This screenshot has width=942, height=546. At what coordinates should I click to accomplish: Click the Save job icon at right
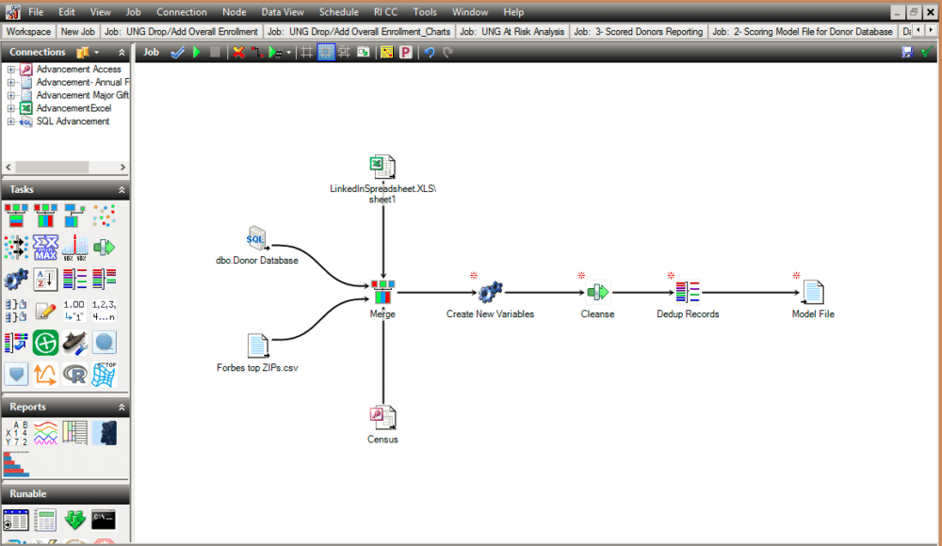tap(907, 53)
